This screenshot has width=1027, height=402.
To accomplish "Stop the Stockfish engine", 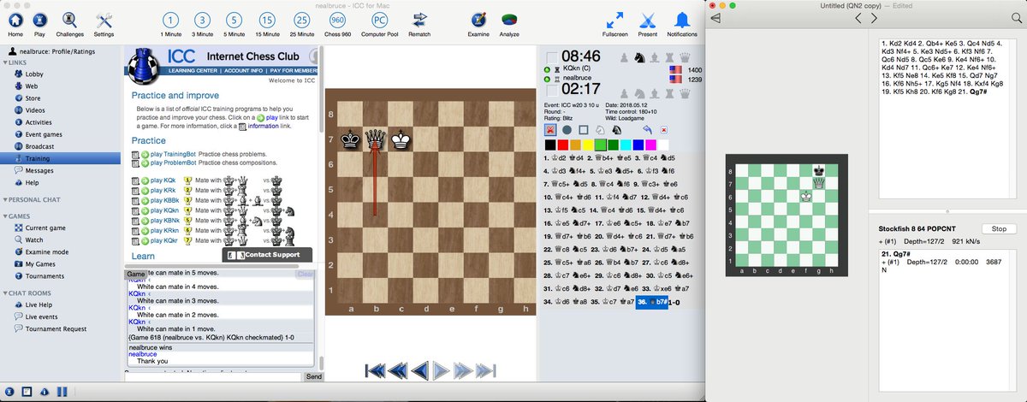I will [x=999, y=229].
